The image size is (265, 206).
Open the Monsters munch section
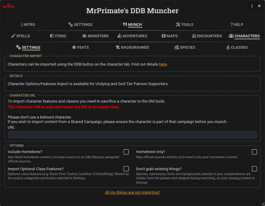(95, 36)
